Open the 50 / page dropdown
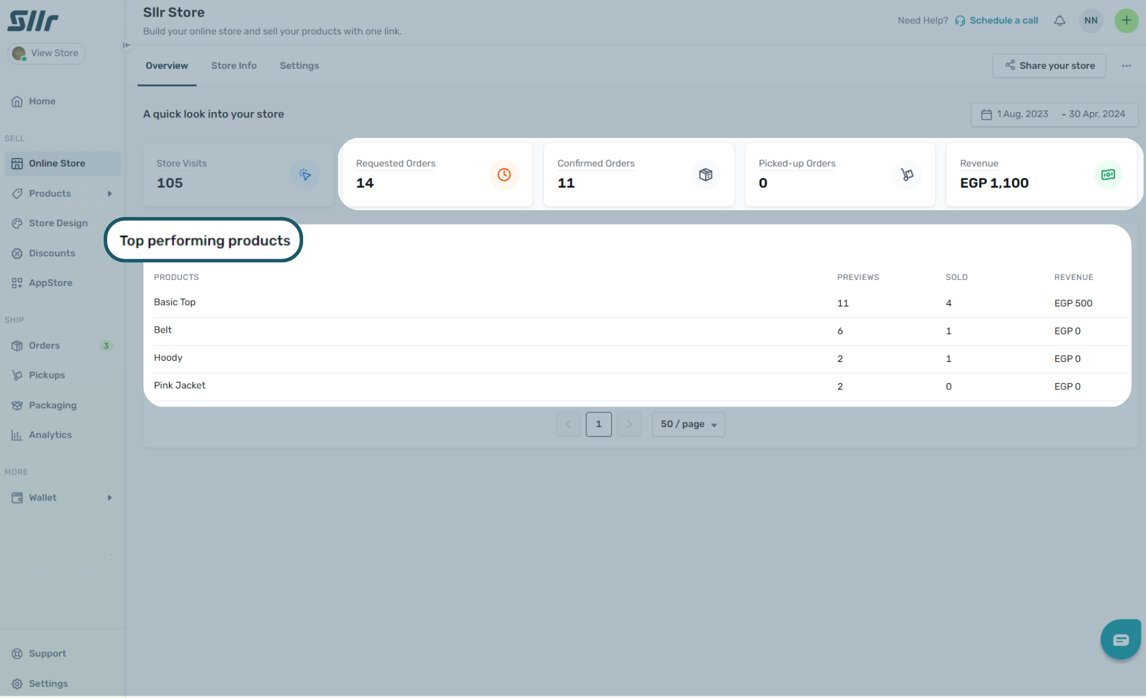 coord(688,424)
